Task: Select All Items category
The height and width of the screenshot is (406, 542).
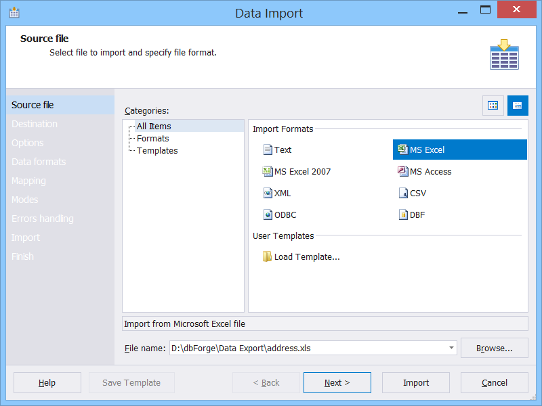Action: point(154,127)
